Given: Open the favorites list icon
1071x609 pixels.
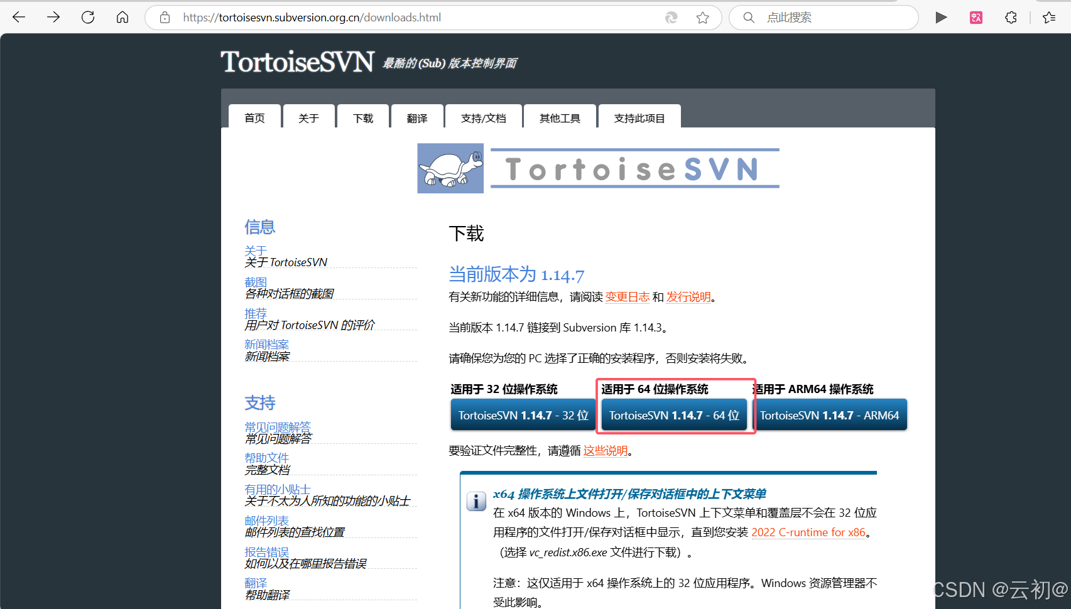Looking at the screenshot, I should coord(1049,18).
